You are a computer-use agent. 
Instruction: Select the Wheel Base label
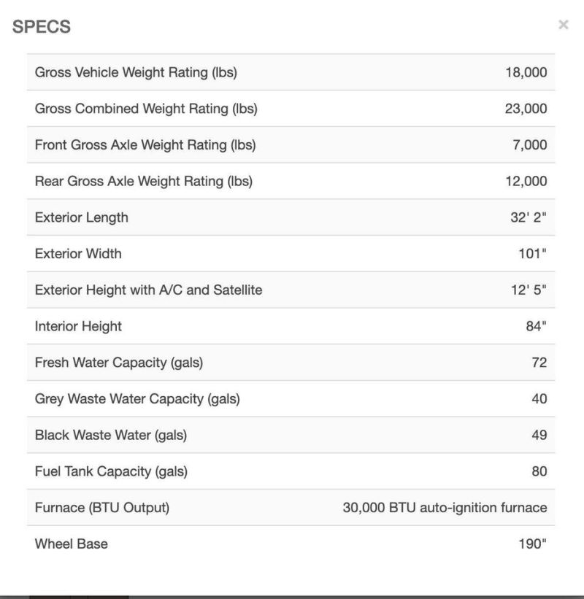71,544
